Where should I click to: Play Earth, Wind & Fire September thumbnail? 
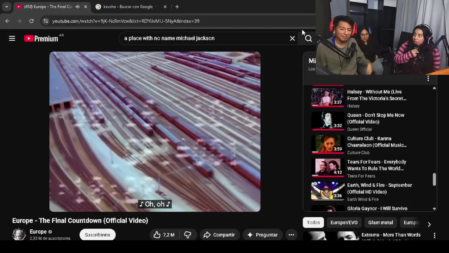coord(328,191)
